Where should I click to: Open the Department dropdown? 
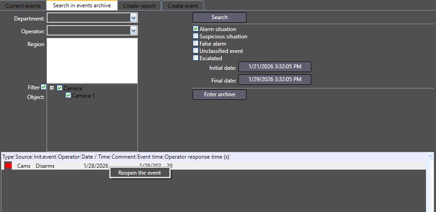133,18
